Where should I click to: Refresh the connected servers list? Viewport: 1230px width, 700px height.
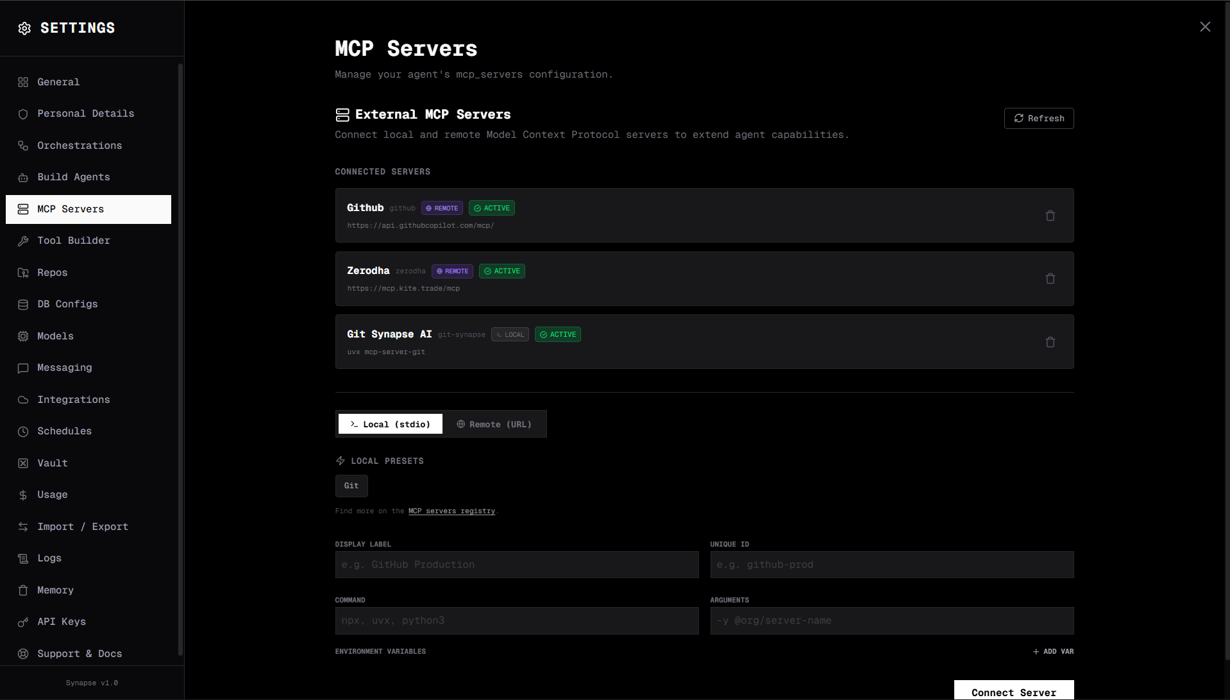click(x=1039, y=118)
